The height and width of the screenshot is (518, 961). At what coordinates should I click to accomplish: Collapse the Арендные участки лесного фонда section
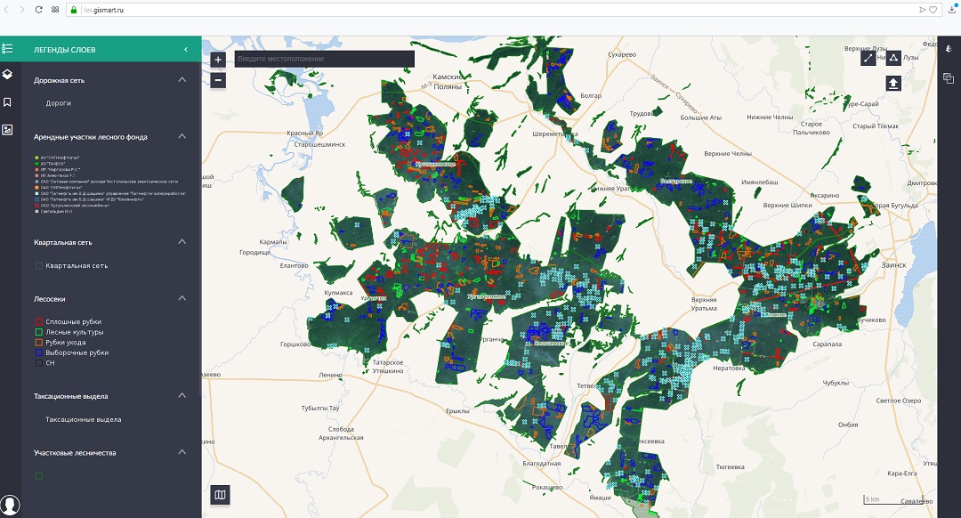[182, 137]
